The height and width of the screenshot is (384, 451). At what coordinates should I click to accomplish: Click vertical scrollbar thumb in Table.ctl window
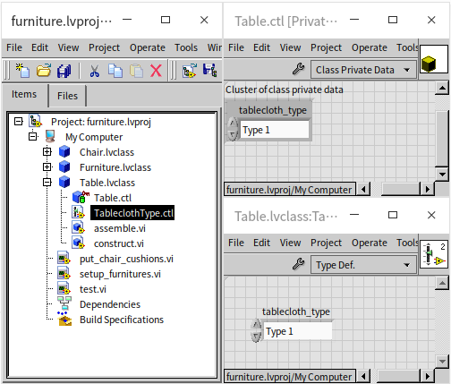[x=442, y=139]
